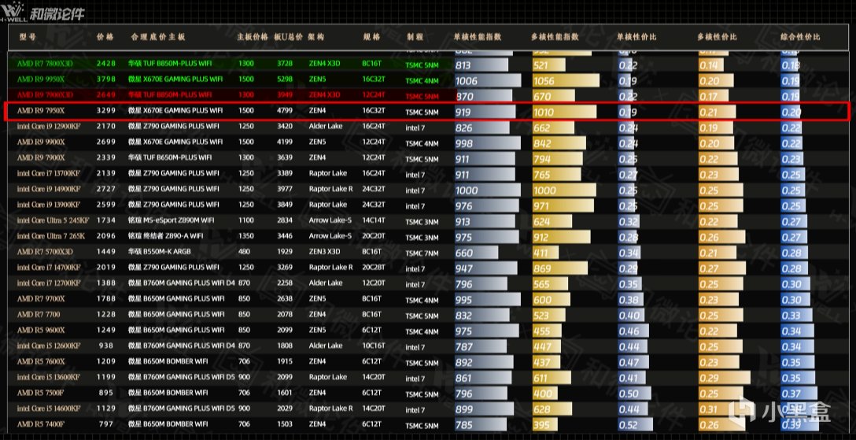Click AMD R5 7400F composite value bar 0.39

tap(799, 425)
